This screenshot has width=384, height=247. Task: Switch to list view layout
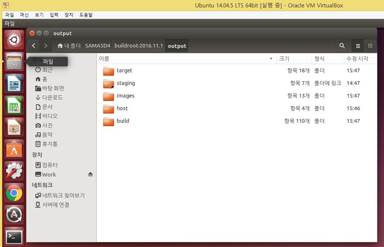tap(358, 46)
